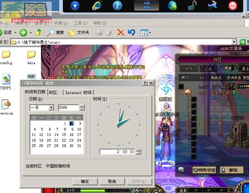Click the globe download icon in top bar
Viewport: 249px width, 193px height.
[172, 6]
